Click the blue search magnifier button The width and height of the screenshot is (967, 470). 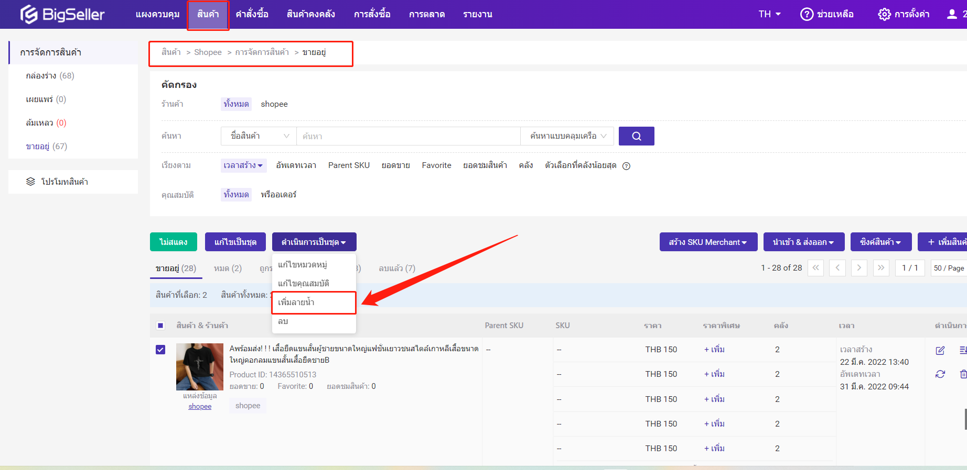coord(636,136)
